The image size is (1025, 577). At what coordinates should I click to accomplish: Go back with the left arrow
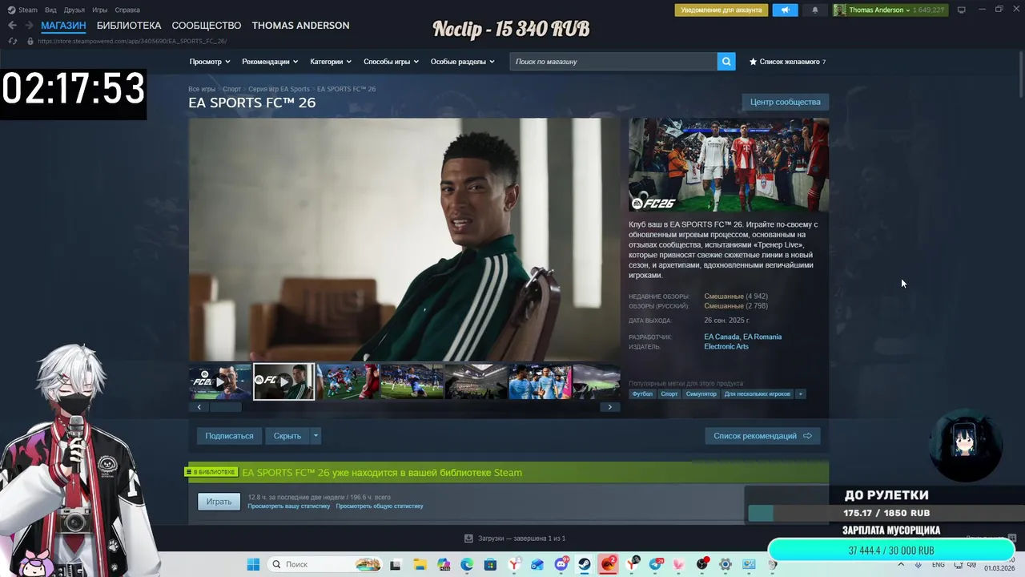pos(12,26)
